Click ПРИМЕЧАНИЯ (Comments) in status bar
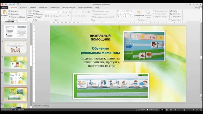 click(x=153, y=110)
